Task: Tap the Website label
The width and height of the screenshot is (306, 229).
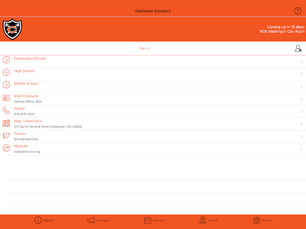Action: pyautogui.click(x=21, y=146)
